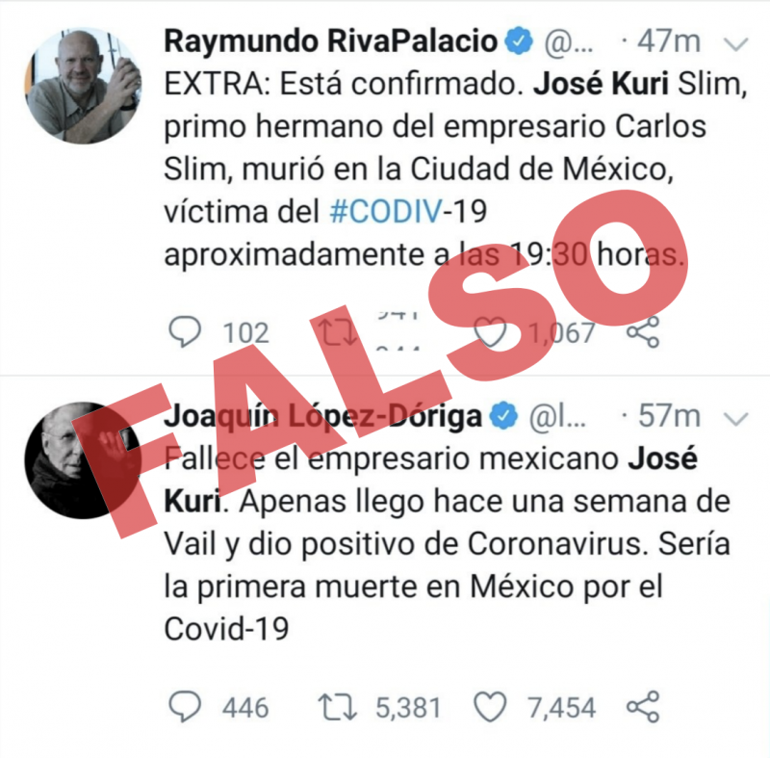Image resolution: width=770 pixels, height=758 pixels.
Task: Open the #CODIV hashtag link
Action: [x=386, y=212]
